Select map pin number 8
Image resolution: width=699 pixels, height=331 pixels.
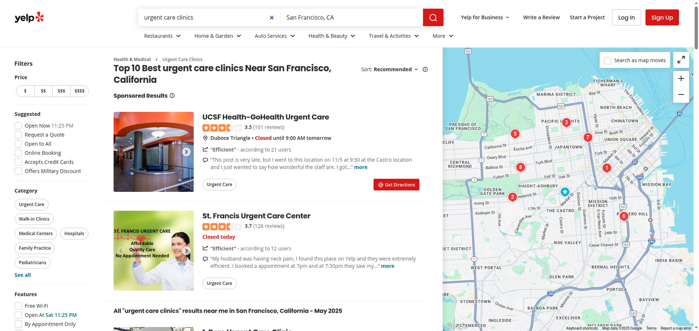[x=520, y=167]
